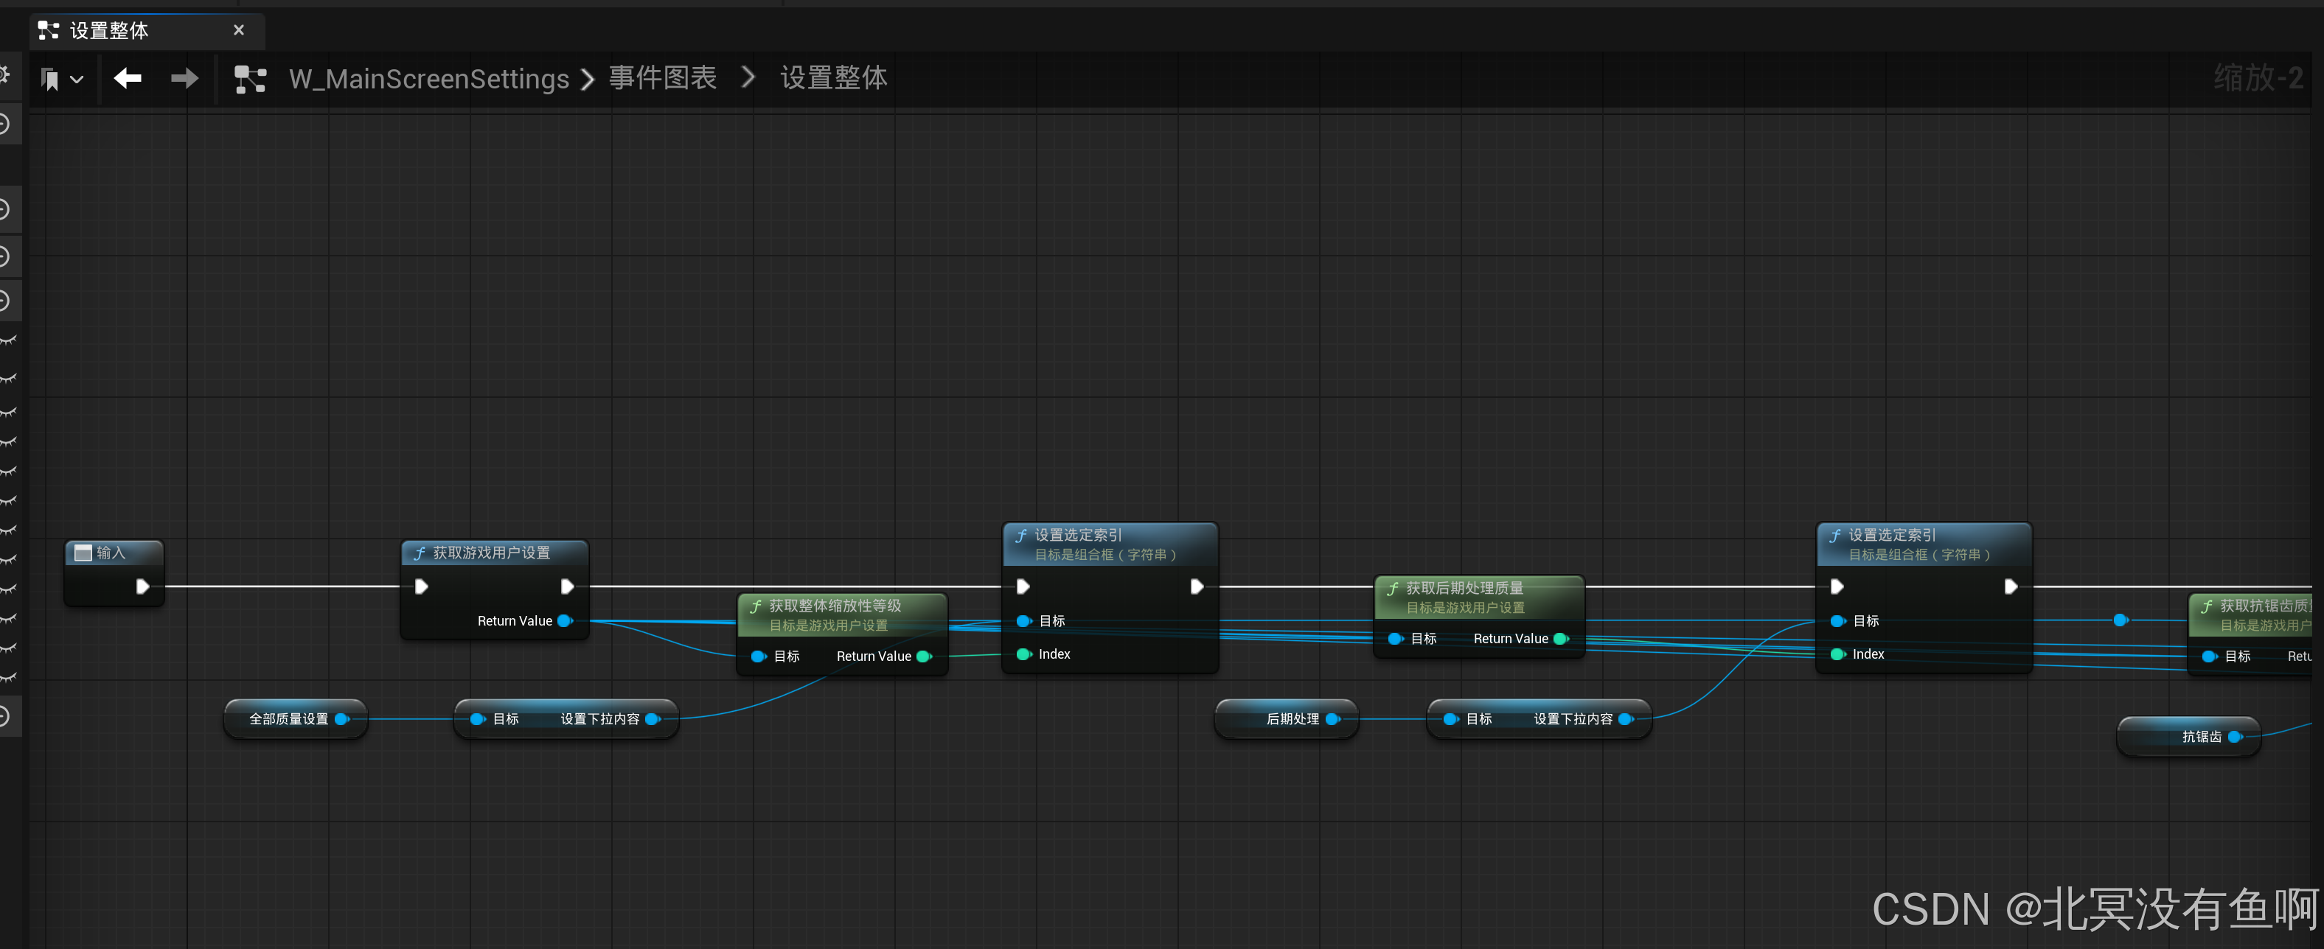Click execution input pin of second 设置选定索引
The height and width of the screenshot is (949, 2324).
pyautogui.click(x=1837, y=586)
